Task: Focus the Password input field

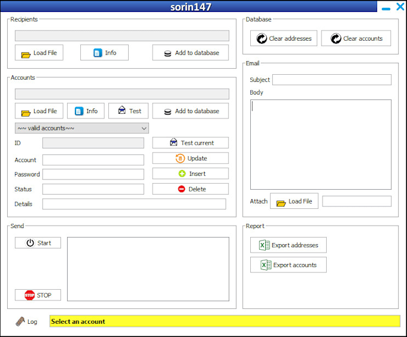Action: click(x=93, y=174)
